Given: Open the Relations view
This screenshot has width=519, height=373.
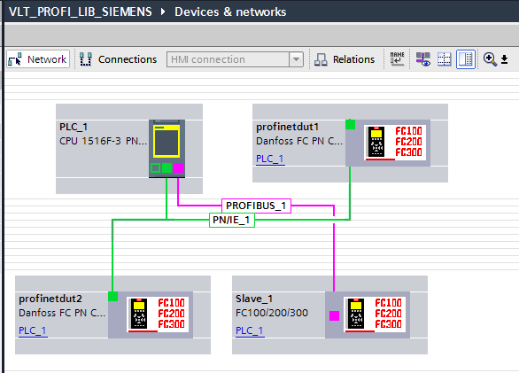Looking at the screenshot, I should tap(345, 59).
